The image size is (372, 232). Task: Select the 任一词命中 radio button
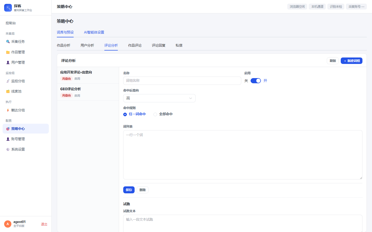point(125,114)
